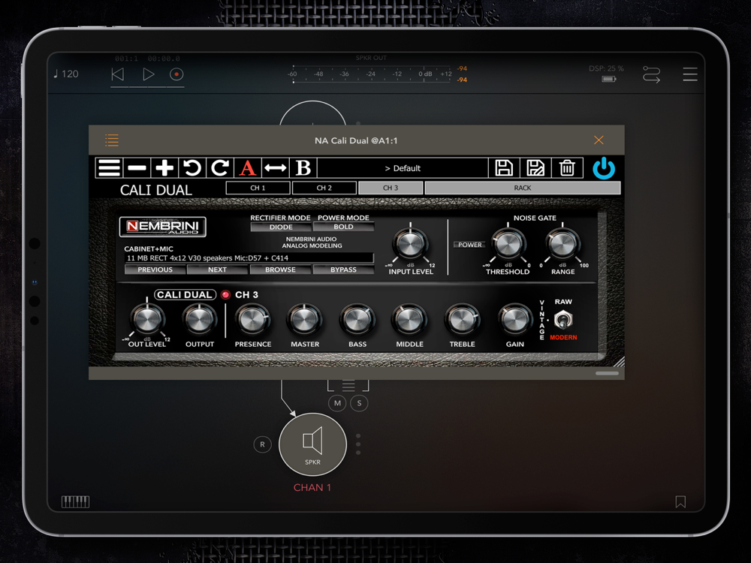751x563 pixels.
Task: Delete preset with trash icon
Action: (x=567, y=168)
